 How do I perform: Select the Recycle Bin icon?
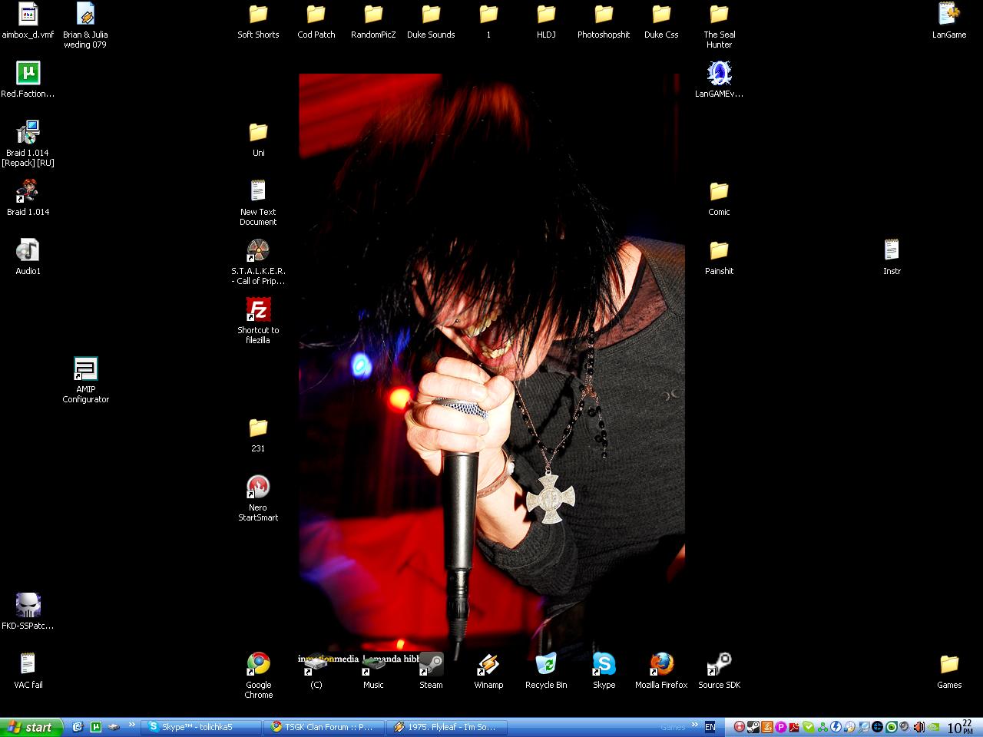pyautogui.click(x=546, y=664)
